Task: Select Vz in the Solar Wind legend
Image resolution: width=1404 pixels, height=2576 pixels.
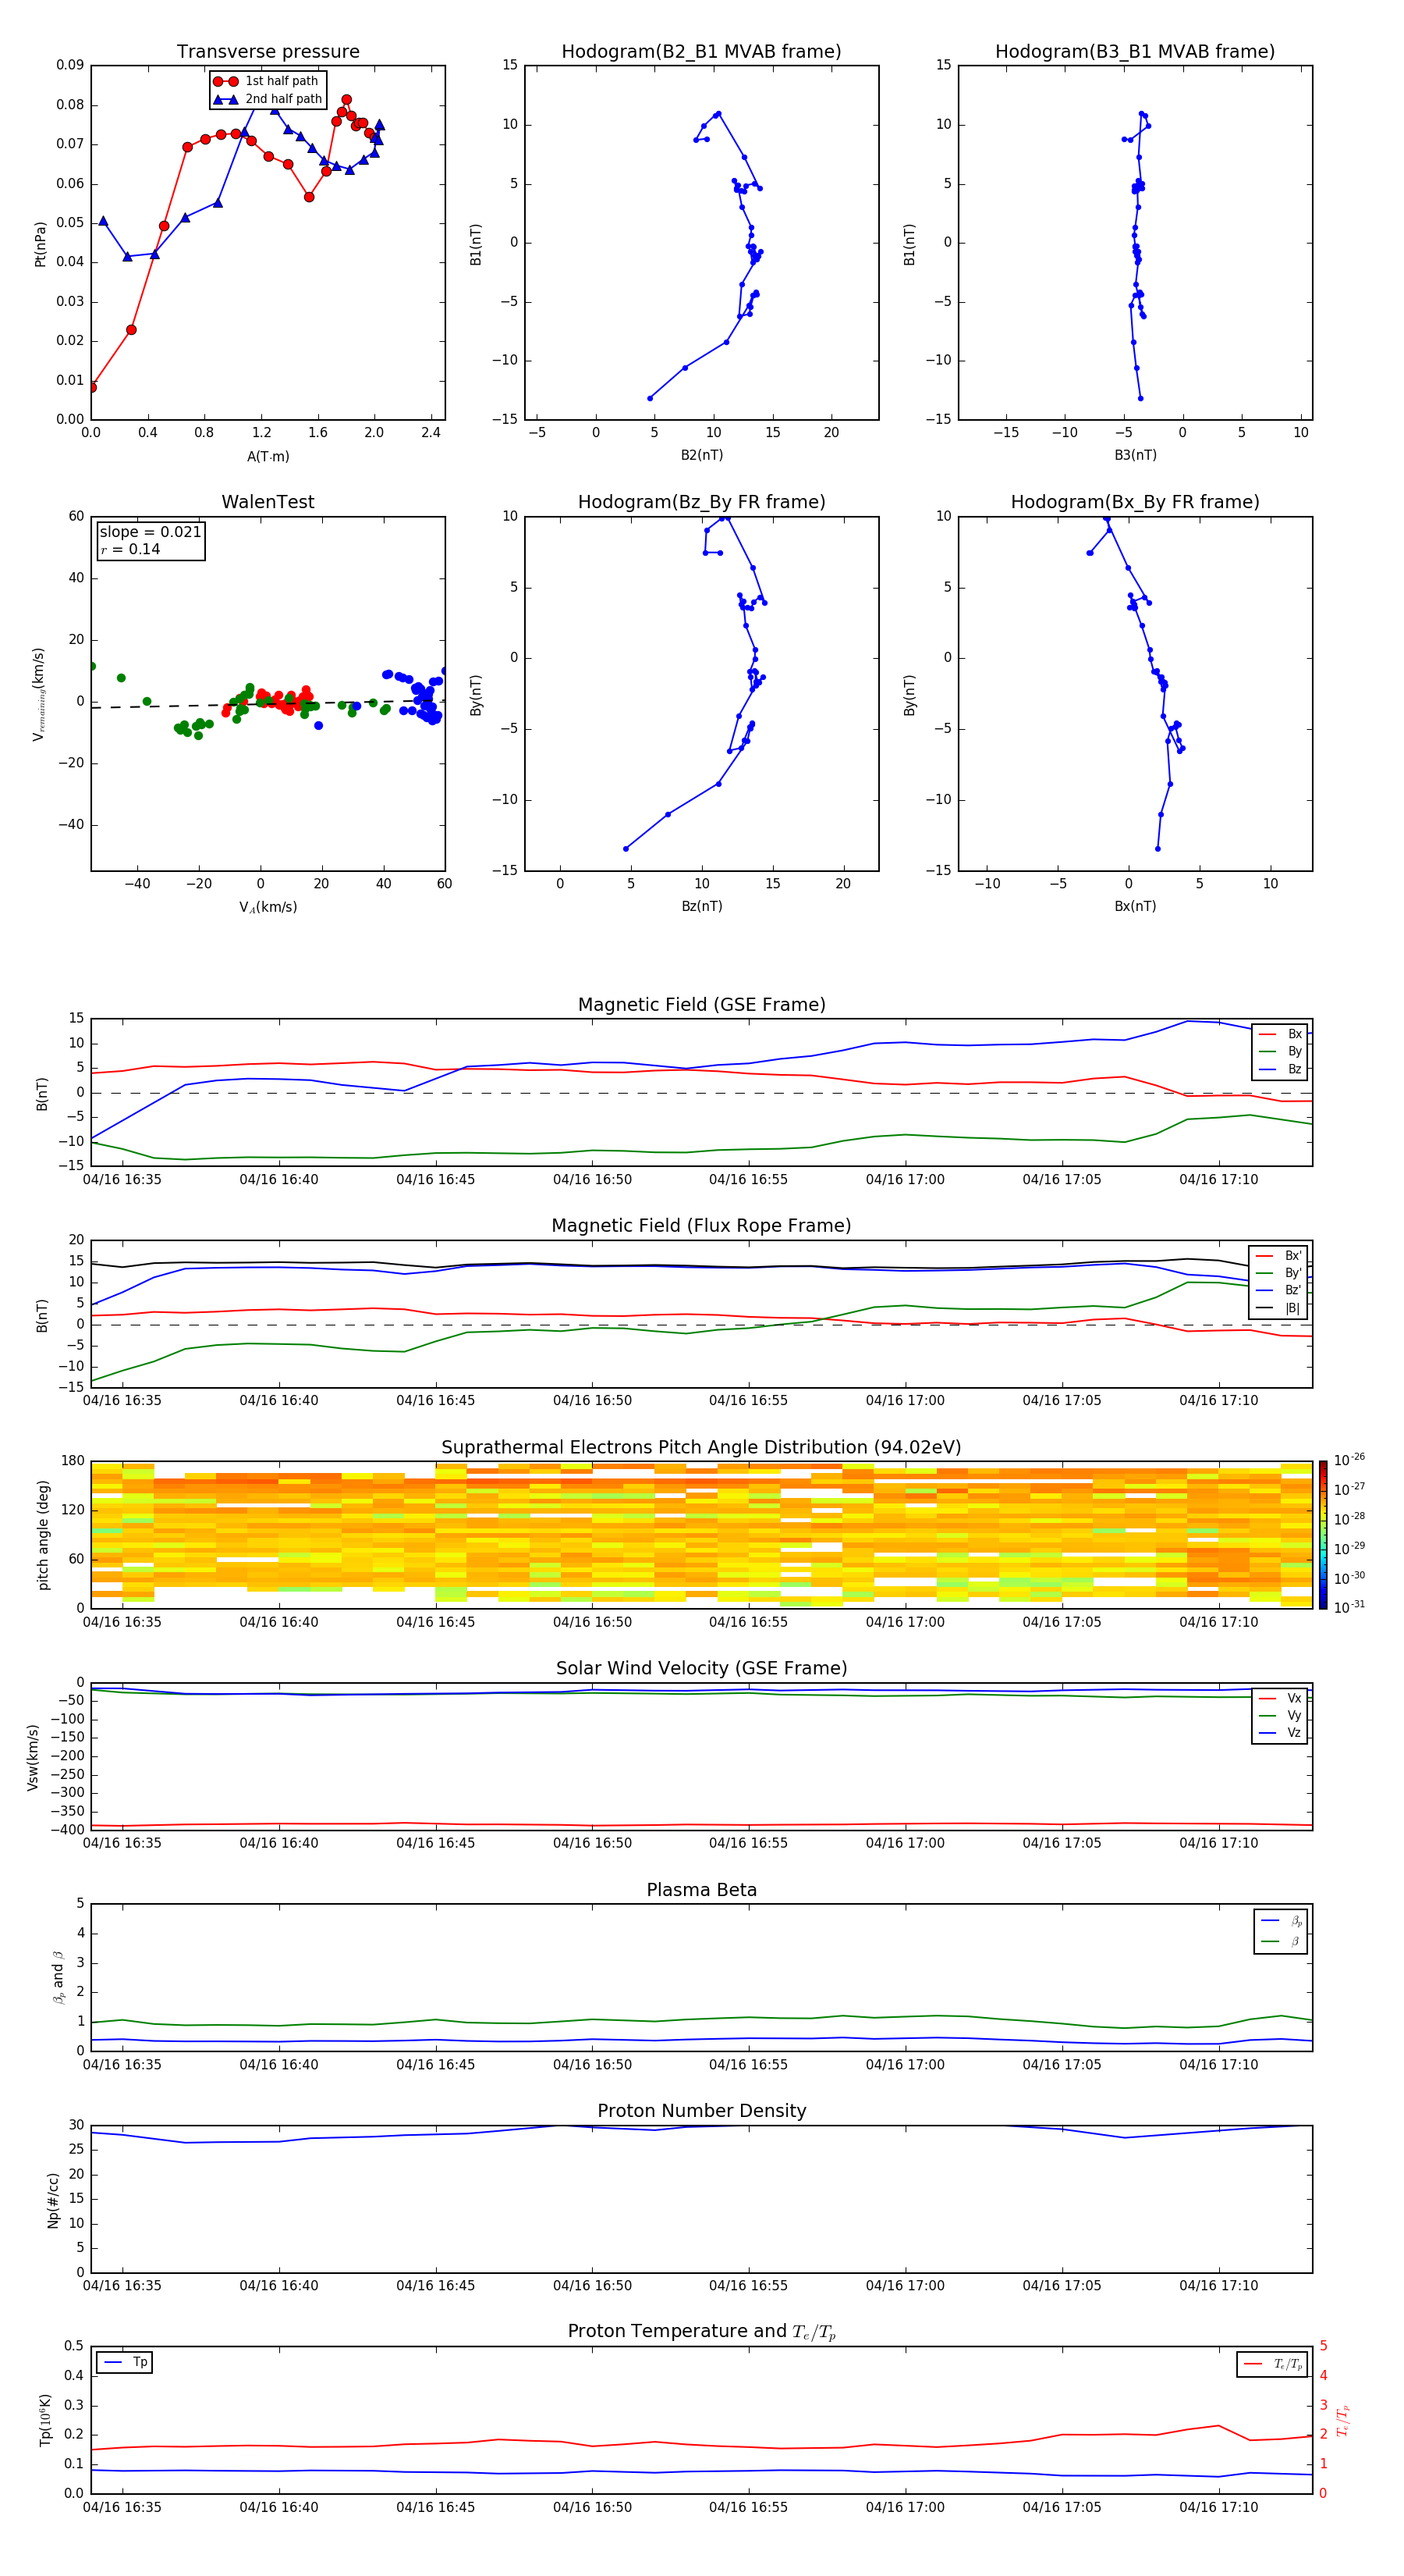Action: tap(1280, 1733)
